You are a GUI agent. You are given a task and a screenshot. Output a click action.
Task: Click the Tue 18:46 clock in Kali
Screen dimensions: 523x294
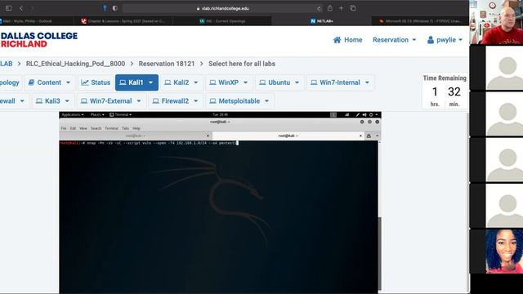pyautogui.click(x=220, y=114)
